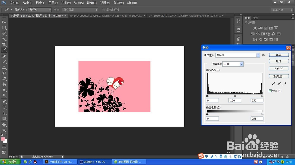Uncheck the 预览 preview checkbox
The image size is (295, 165).
pyautogui.click(x=270, y=91)
